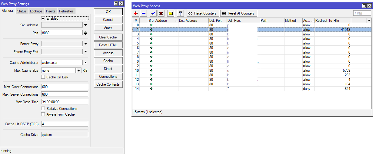Toggle Cache On Disk checkbox

[43, 77]
